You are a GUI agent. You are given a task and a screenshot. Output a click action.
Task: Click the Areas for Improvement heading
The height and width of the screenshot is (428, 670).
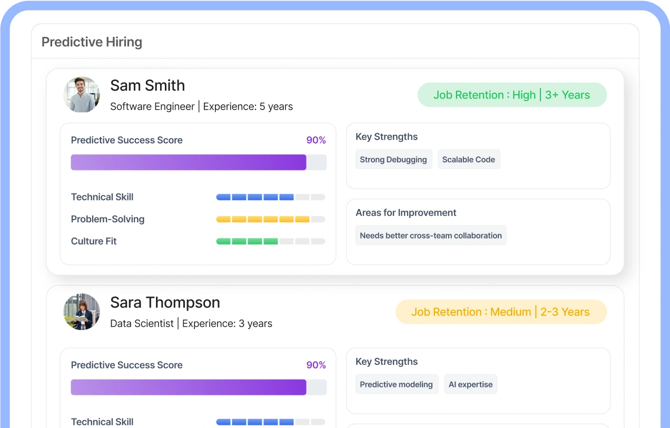406,213
